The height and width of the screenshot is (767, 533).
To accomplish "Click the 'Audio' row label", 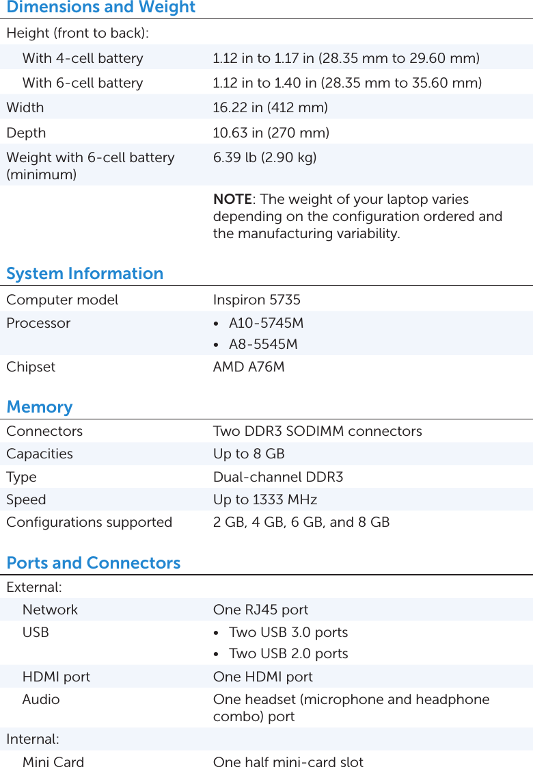I will click(x=41, y=699).
